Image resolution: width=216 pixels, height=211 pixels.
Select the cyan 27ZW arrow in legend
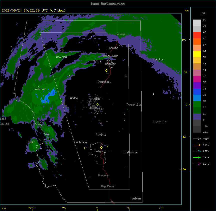[x=197, y=151]
